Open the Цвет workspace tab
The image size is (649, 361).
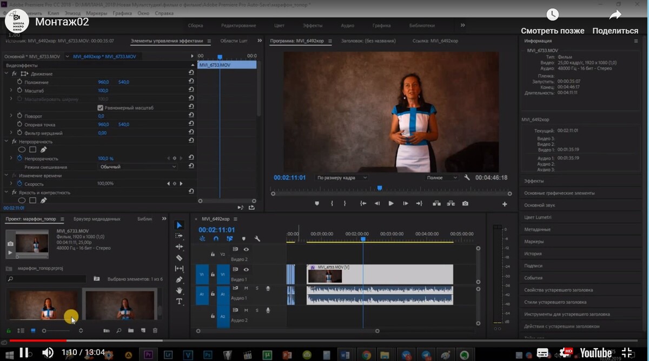(x=279, y=25)
